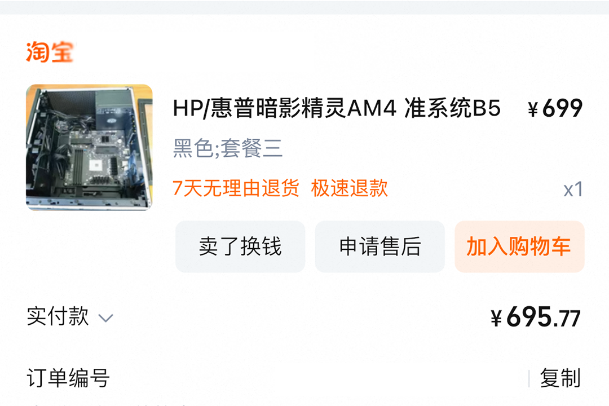The height and width of the screenshot is (406, 609).
Task: Tap the 卖了换钱 button
Action: coord(240,246)
